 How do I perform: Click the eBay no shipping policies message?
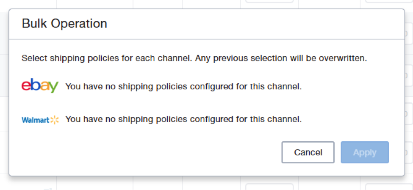pyautogui.click(x=183, y=87)
